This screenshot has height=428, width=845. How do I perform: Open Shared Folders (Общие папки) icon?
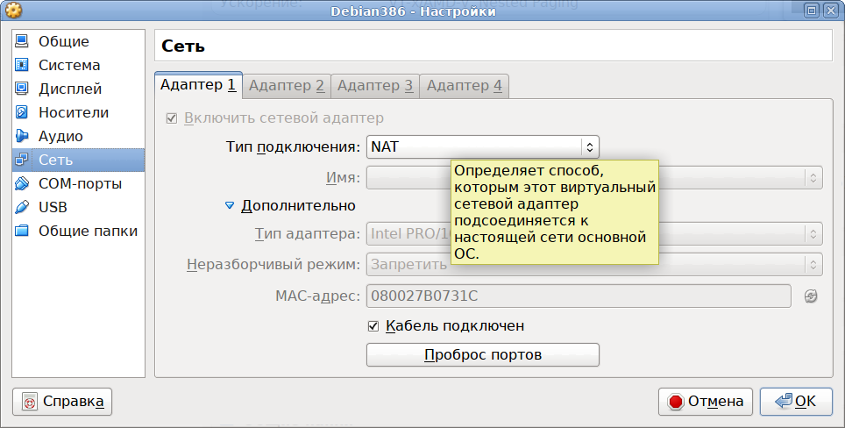coord(23,231)
